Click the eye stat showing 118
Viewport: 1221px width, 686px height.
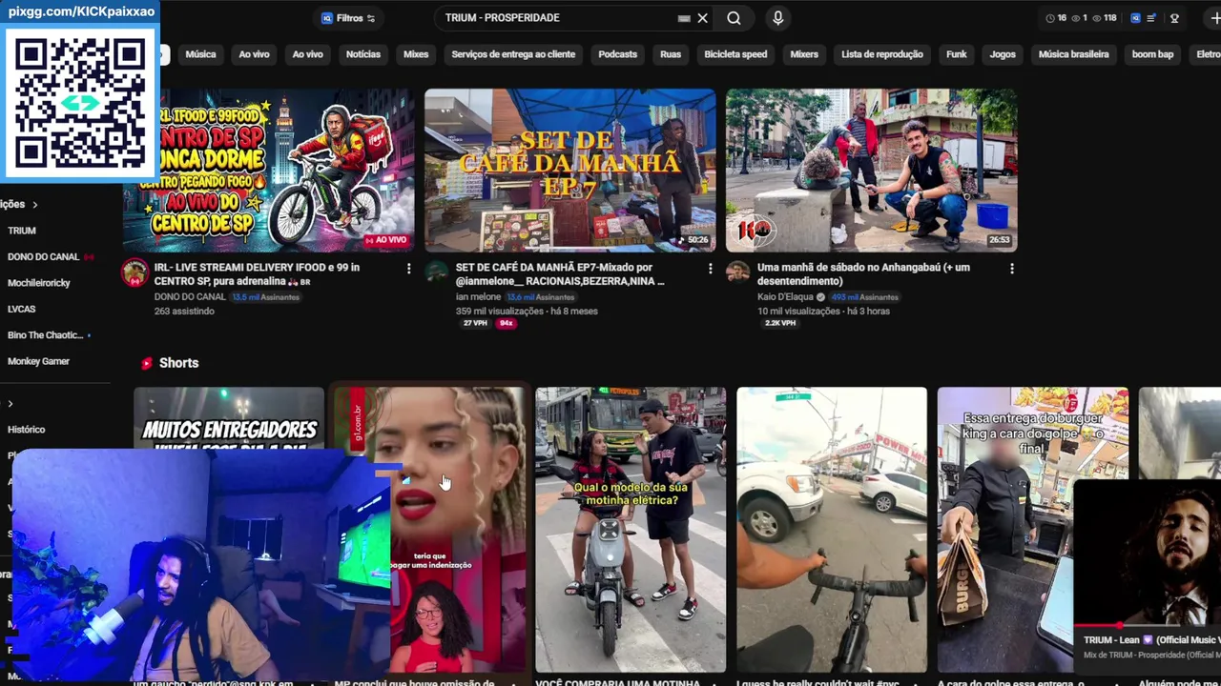pyautogui.click(x=1105, y=18)
